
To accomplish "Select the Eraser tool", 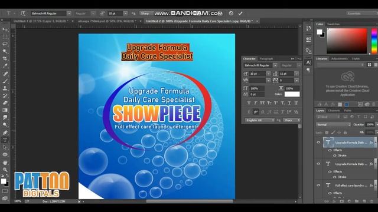I will coord(5,103).
